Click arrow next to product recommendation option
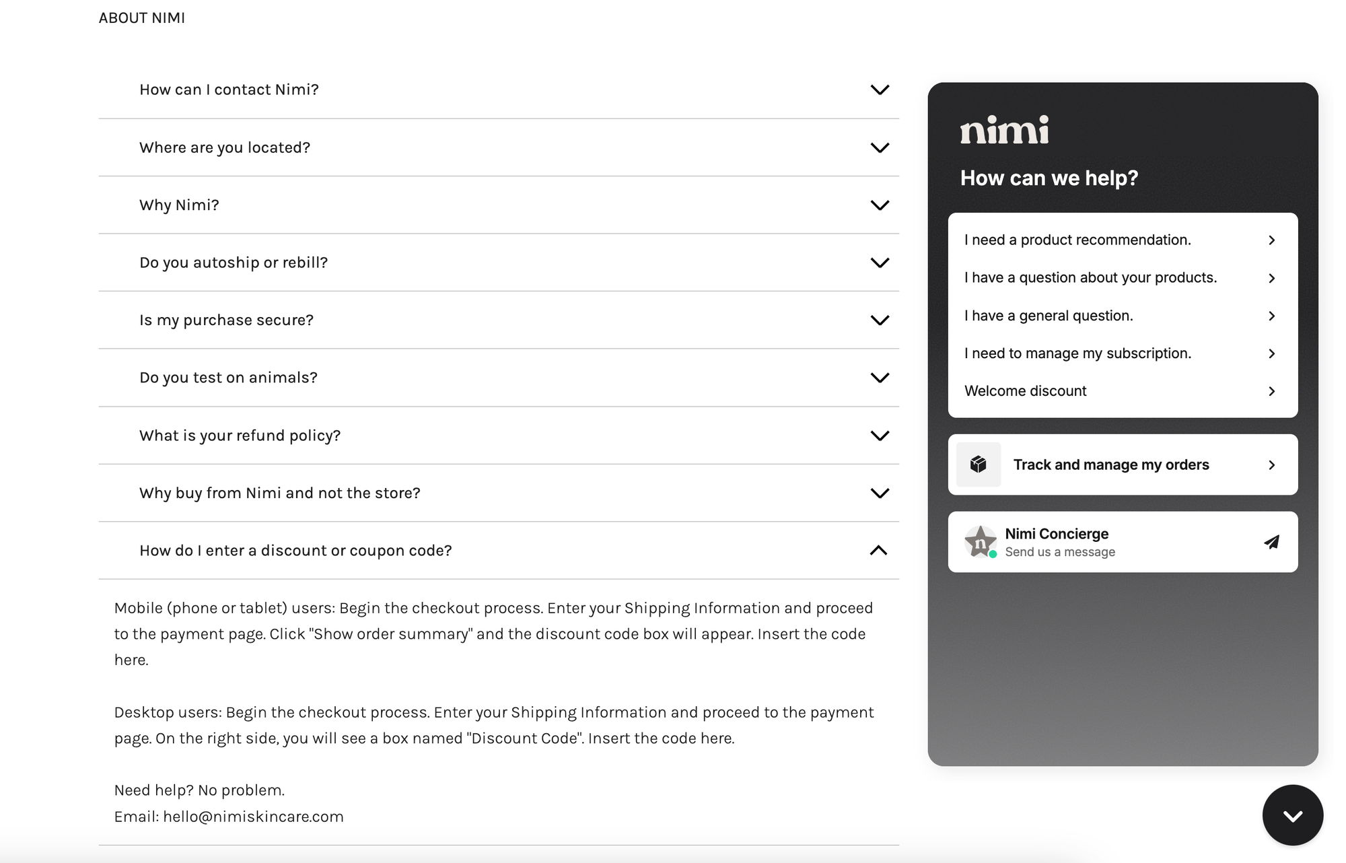This screenshot has width=1346, height=863. (1271, 240)
